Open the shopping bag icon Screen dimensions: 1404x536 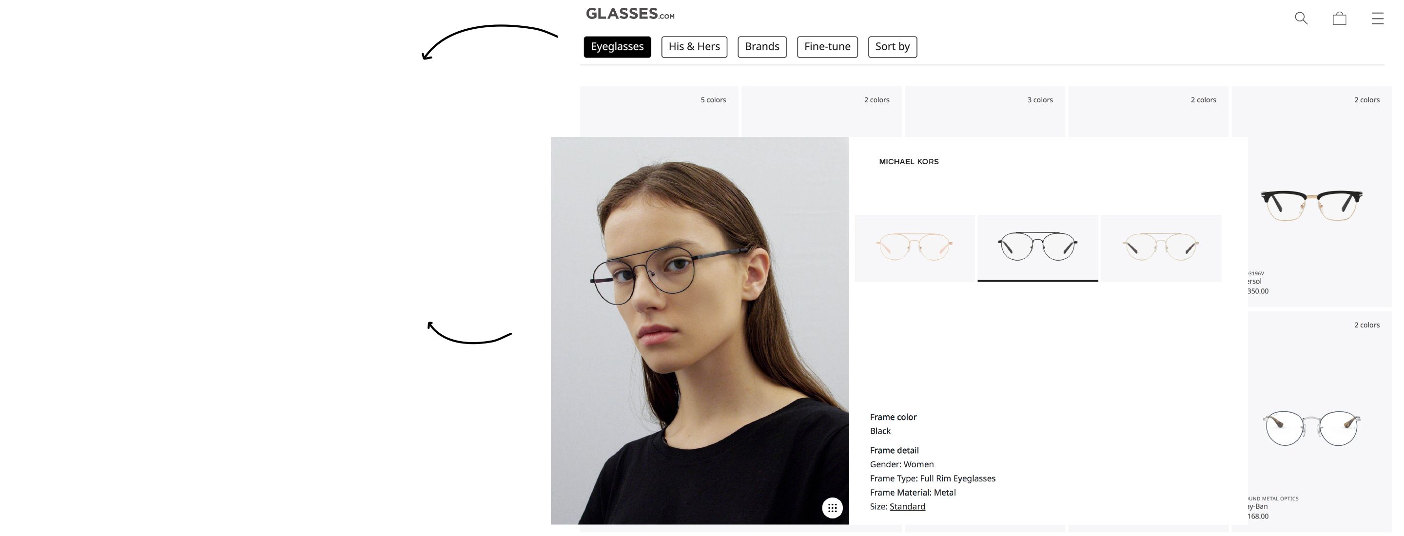point(1339,19)
